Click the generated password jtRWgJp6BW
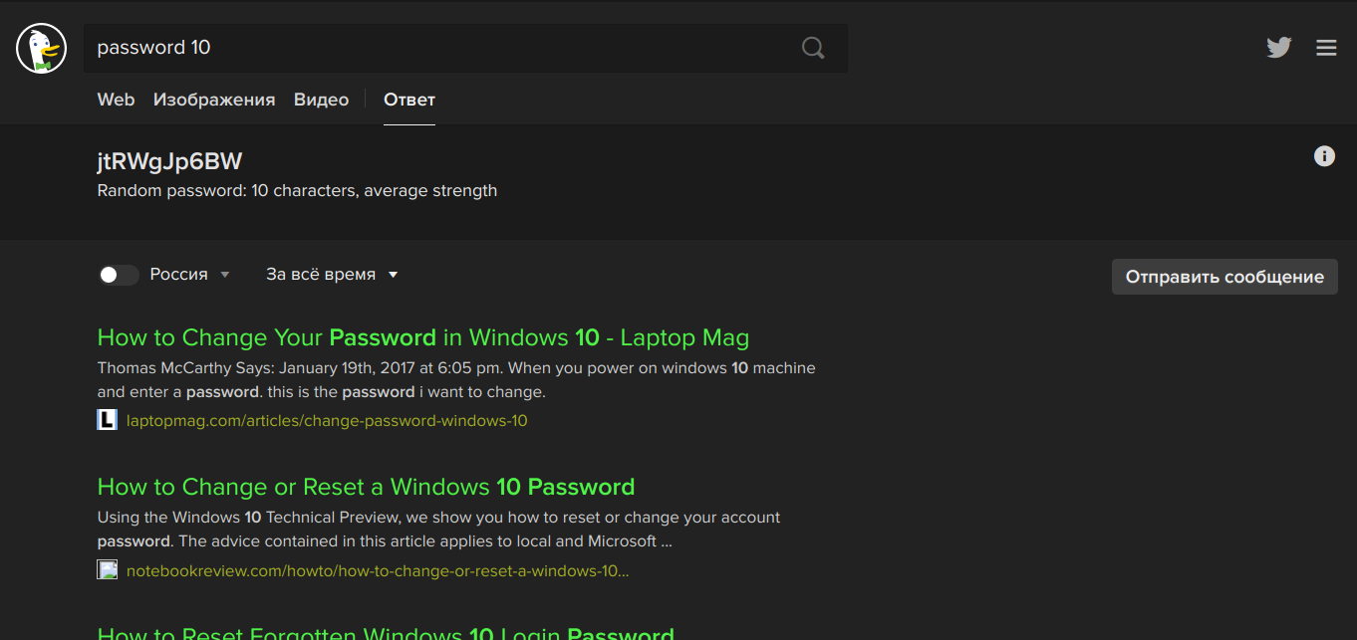Viewport: 1357px width, 640px height. click(x=169, y=161)
